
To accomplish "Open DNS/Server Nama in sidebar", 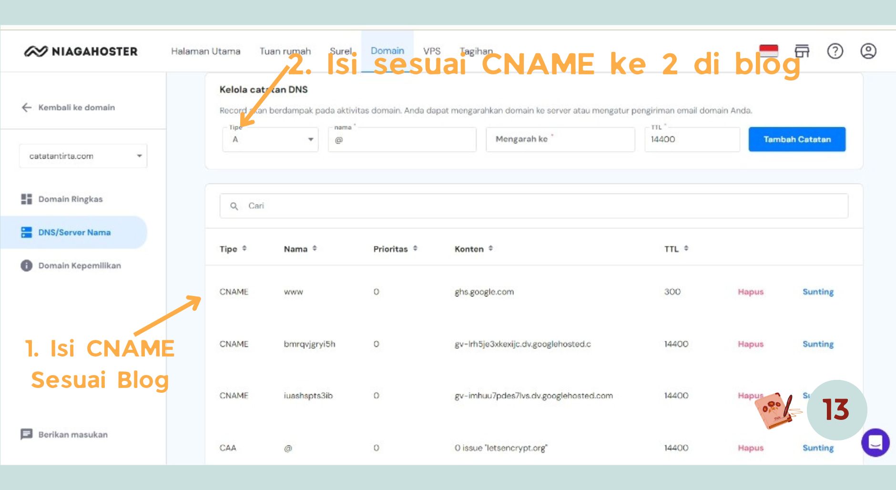I will tap(74, 232).
